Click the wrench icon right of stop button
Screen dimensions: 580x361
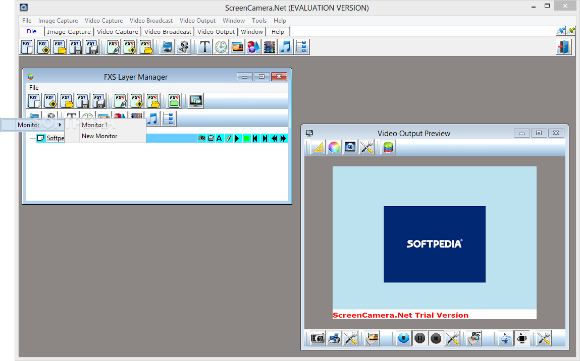[452, 338]
